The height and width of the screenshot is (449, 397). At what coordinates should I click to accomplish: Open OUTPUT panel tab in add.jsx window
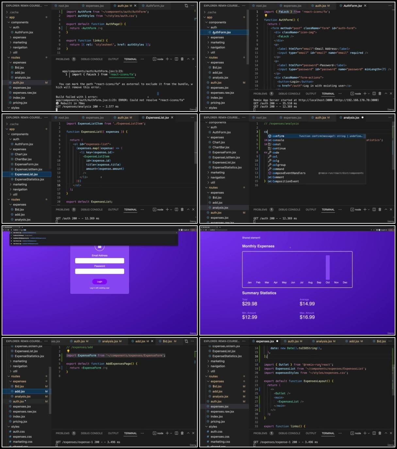(113, 433)
